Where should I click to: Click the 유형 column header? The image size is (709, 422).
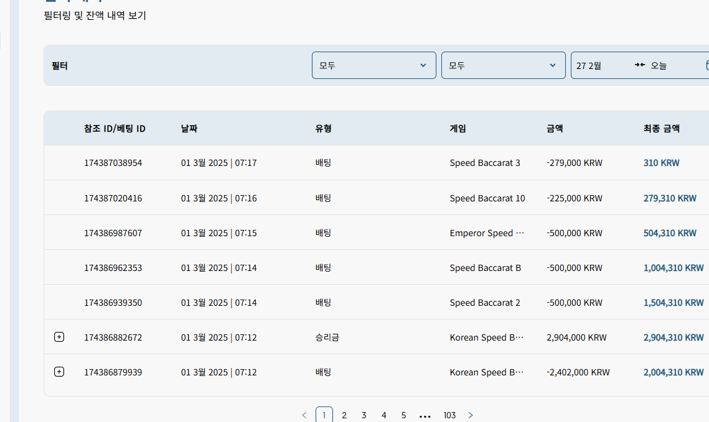(x=323, y=129)
